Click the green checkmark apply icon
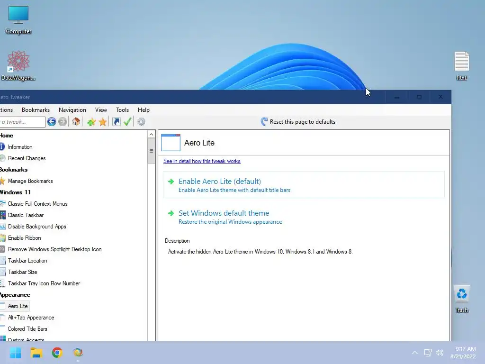 [x=127, y=122]
